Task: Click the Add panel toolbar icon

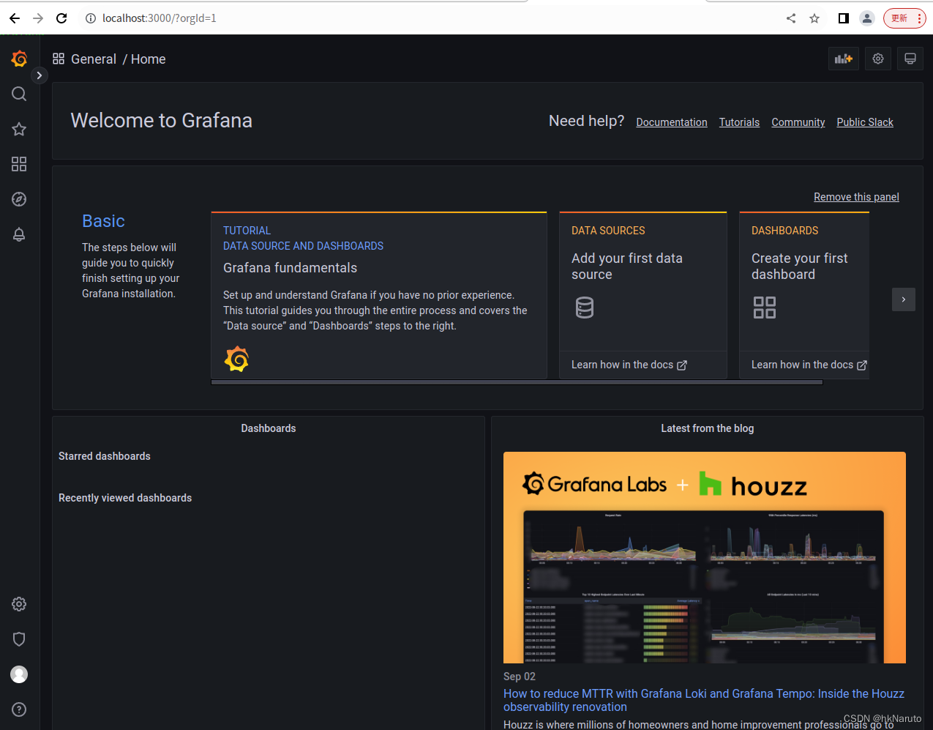Action: pyautogui.click(x=844, y=59)
